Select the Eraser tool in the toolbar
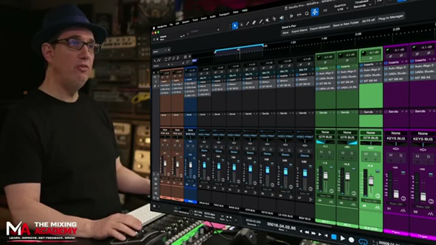 point(254,22)
